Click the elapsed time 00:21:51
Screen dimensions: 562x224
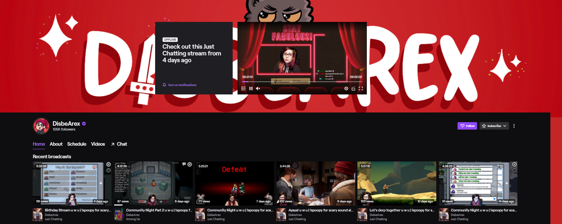click(248, 77)
